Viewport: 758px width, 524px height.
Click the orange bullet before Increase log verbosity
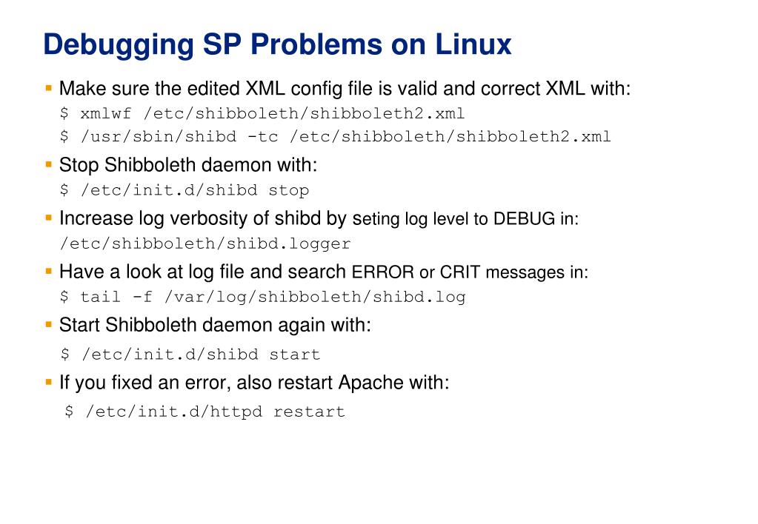point(48,218)
